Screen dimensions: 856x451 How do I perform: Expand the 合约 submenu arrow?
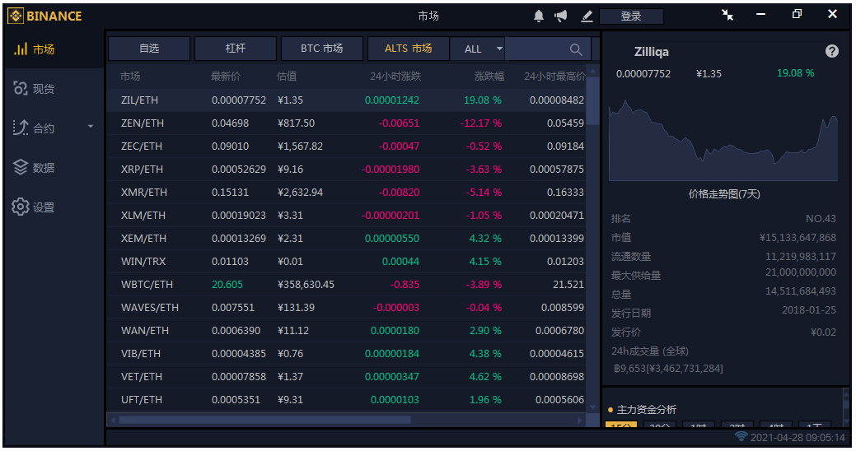91,127
